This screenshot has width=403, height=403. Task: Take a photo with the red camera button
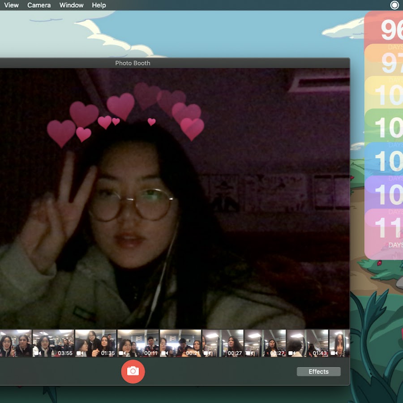coord(133,371)
